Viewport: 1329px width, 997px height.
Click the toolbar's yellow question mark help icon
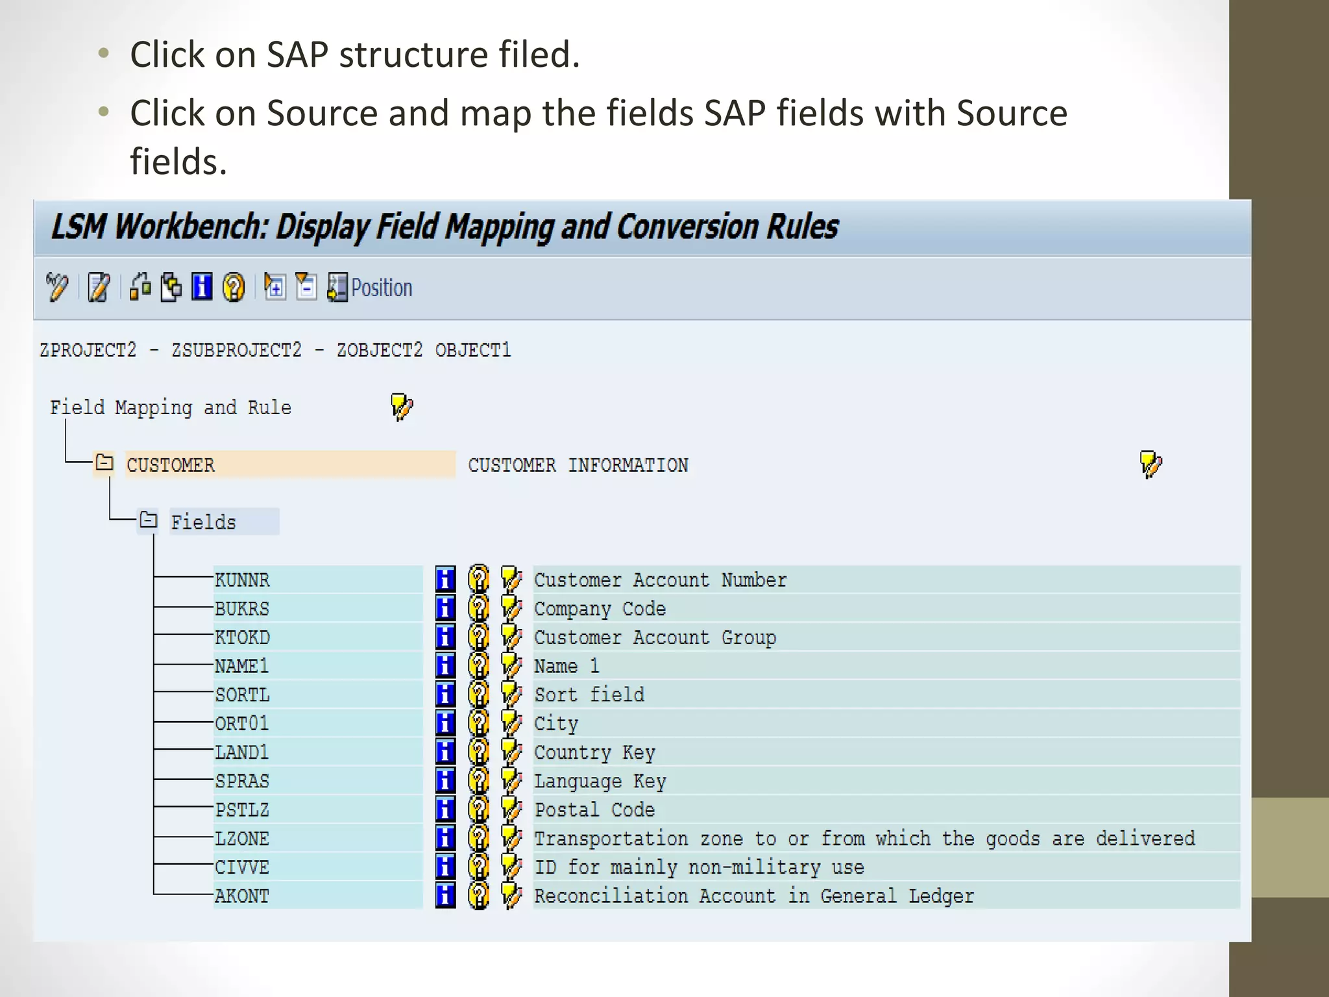pos(233,287)
